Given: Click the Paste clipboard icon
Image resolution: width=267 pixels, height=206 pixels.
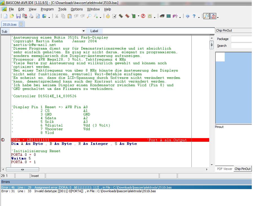Looking at the screenshot, I should click(69, 16).
